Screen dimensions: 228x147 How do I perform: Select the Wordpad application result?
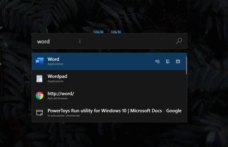(x=109, y=78)
